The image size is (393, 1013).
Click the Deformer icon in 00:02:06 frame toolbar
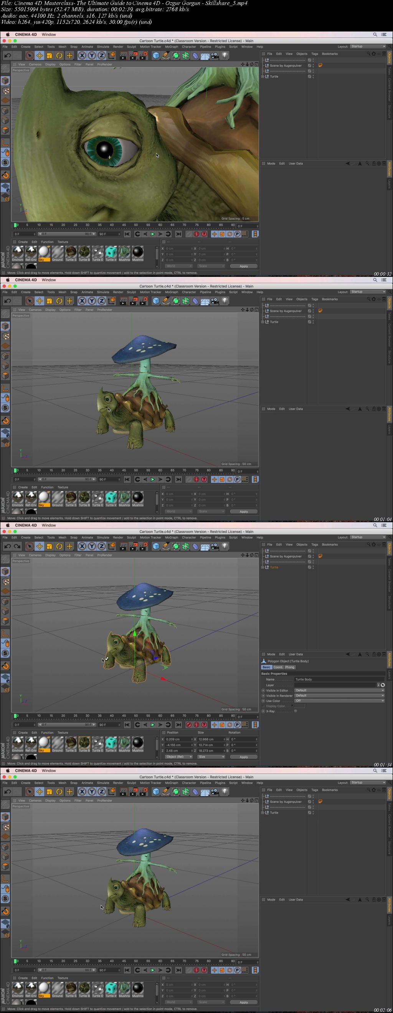point(195,792)
